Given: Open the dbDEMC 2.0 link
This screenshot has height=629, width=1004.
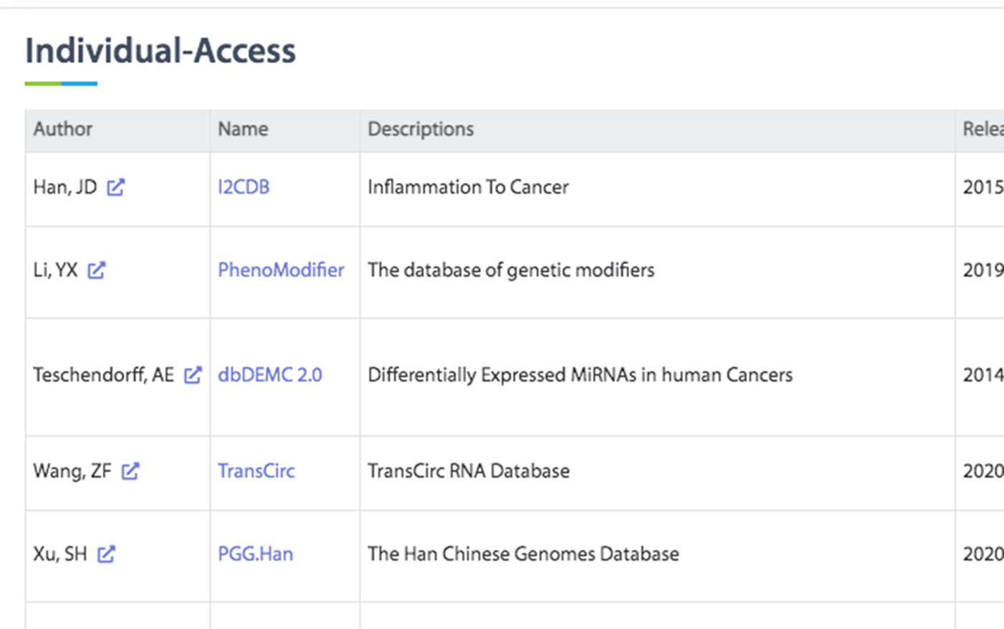Looking at the screenshot, I should [270, 375].
